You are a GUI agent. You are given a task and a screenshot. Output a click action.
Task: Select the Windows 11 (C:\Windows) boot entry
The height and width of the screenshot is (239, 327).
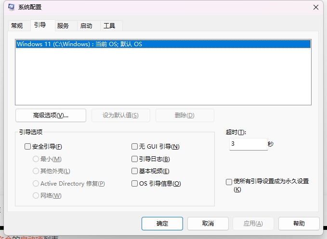click(163, 44)
